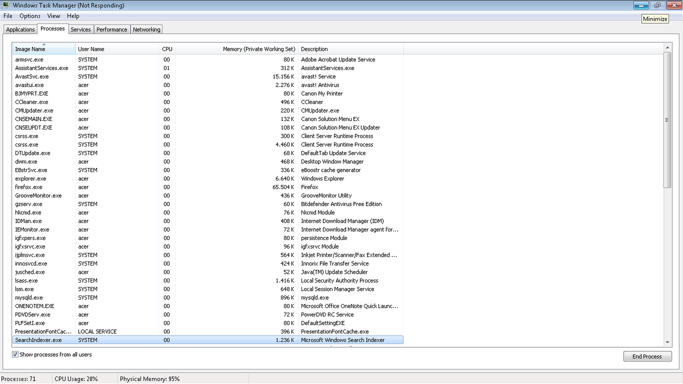Click the End Process button
683x384 pixels.
coord(647,356)
